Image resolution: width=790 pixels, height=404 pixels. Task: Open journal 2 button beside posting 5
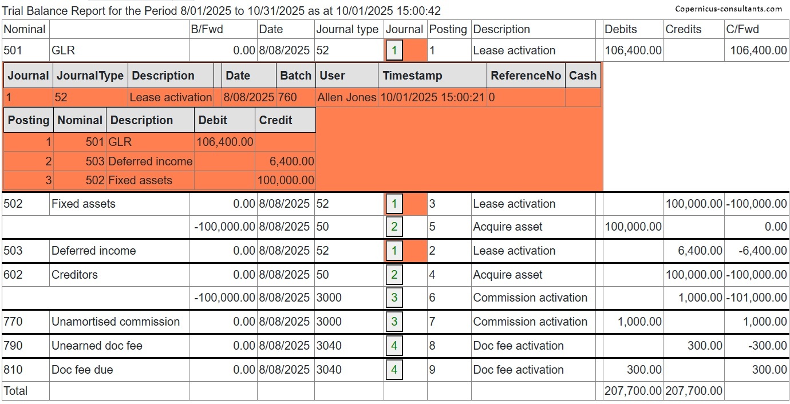(394, 227)
